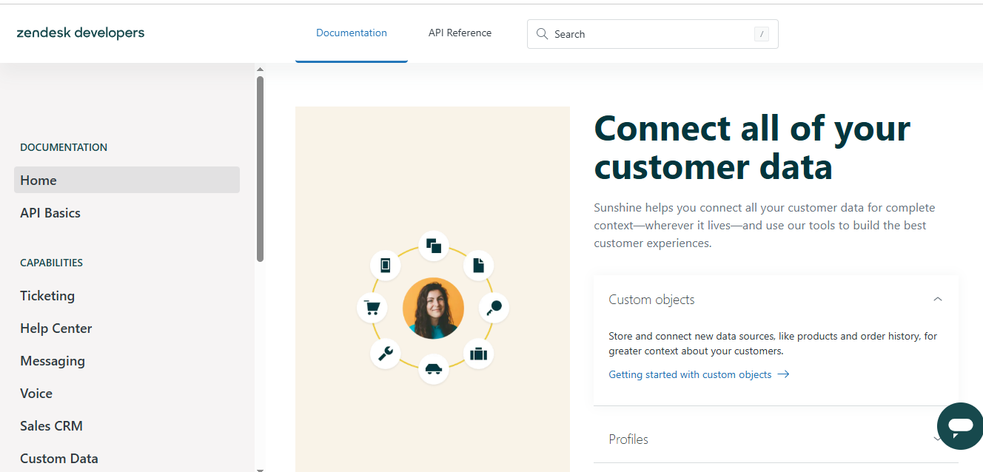Click the car icon in circle
This screenshot has width=983, height=472.
tap(434, 369)
